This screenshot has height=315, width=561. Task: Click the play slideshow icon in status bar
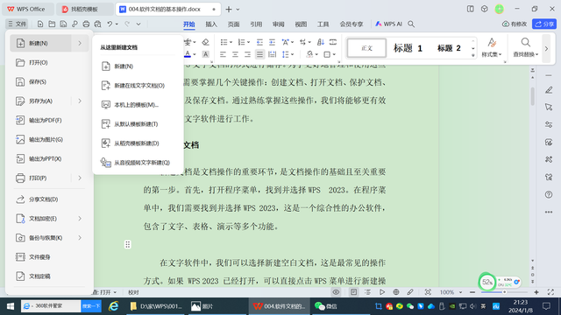click(x=382, y=292)
